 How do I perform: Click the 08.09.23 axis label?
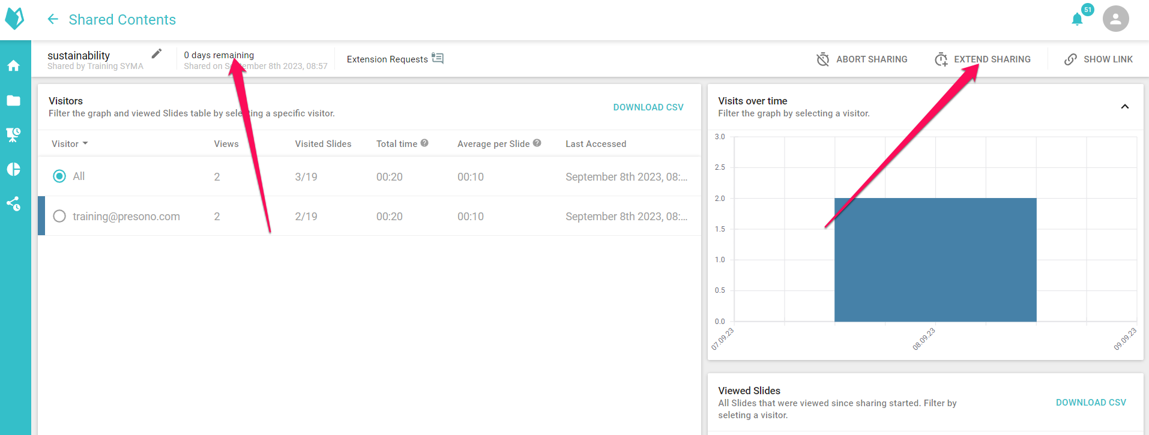924,338
